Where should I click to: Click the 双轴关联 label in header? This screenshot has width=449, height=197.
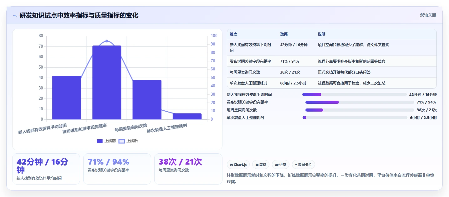coord(428,15)
